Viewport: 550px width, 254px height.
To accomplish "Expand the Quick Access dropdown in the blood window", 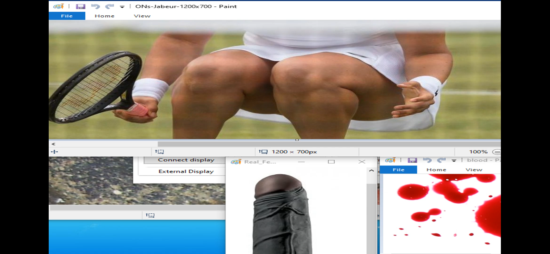I will pos(454,161).
